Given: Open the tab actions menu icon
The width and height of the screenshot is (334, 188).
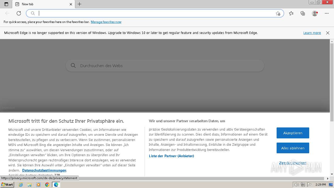Looking at the screenshot, I should 6,4.
